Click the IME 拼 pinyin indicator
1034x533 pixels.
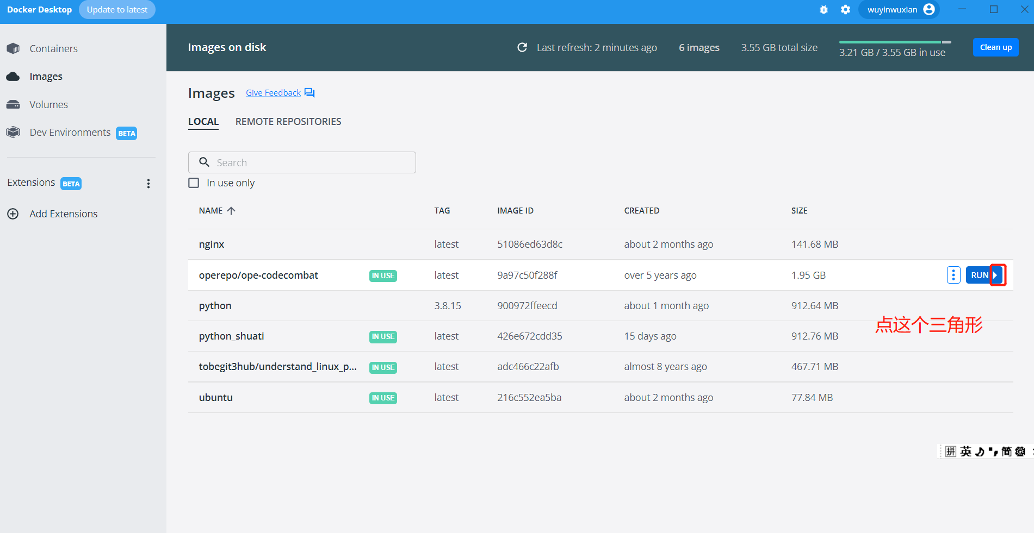point(951,452)
